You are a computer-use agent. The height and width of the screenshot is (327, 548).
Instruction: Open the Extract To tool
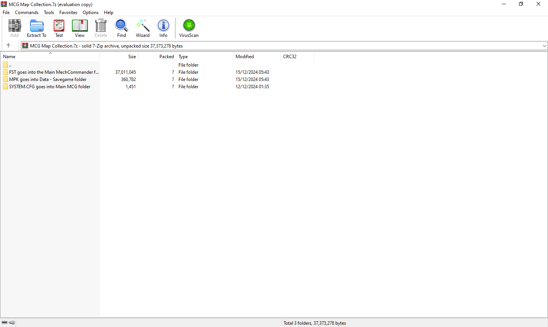[x=37, y=28]
